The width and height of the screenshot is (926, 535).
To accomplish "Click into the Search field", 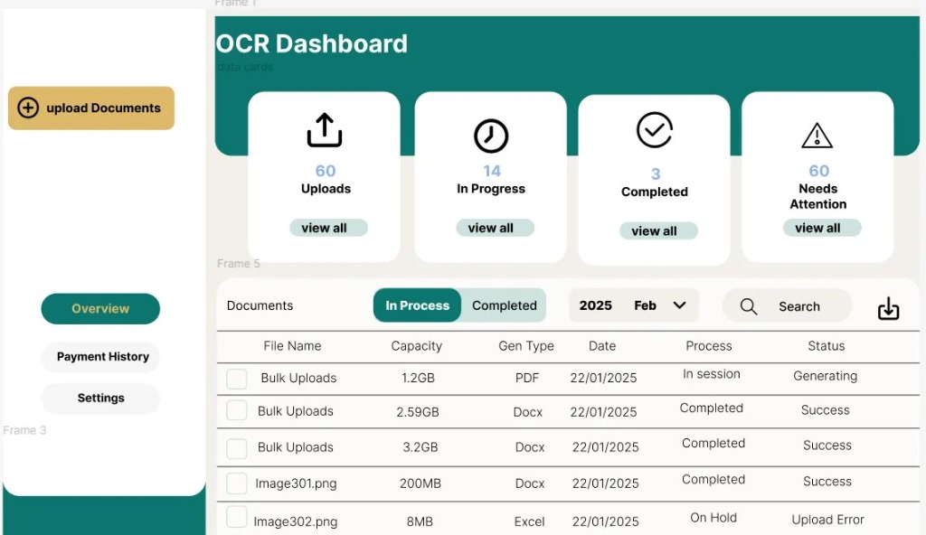I will click(x=799, y=306).
